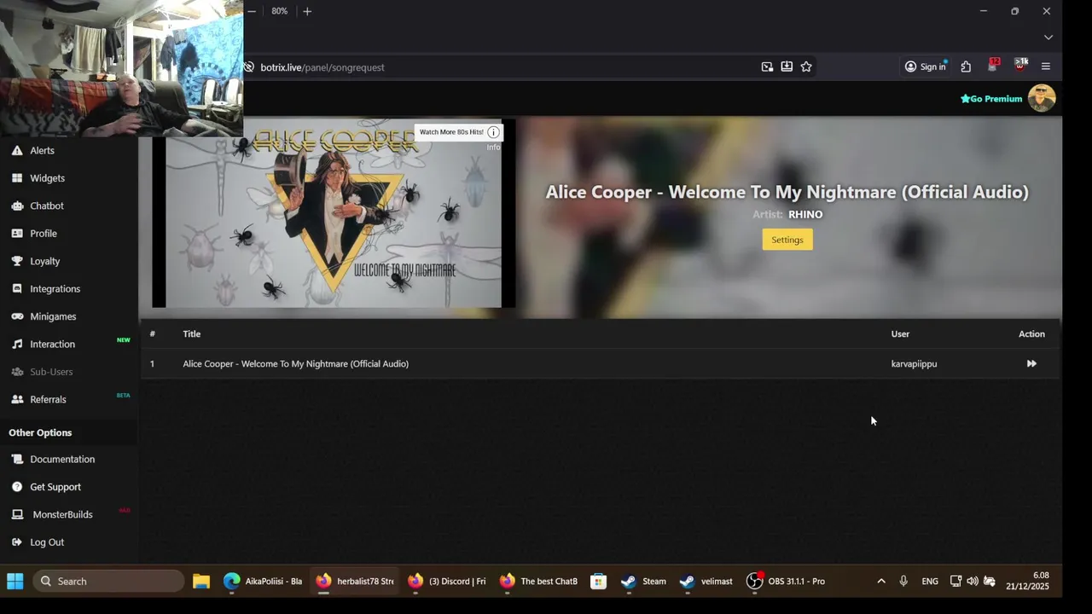Open the Firefox hamburger application menu

click(1046, 67)
